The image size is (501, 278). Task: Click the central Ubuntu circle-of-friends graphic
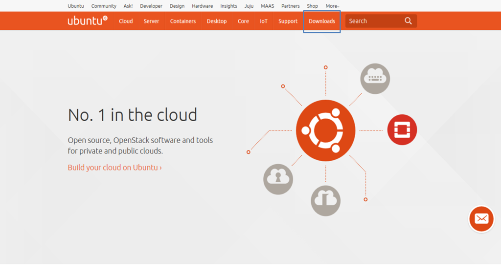[x=325, y=130]
